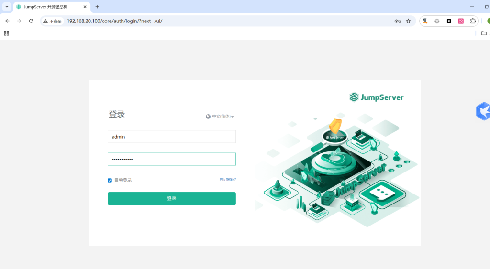Open the Extensions puzzle piece menu
Image resolution: width=490 pixels, height=269 pixels.
point(473,21)
